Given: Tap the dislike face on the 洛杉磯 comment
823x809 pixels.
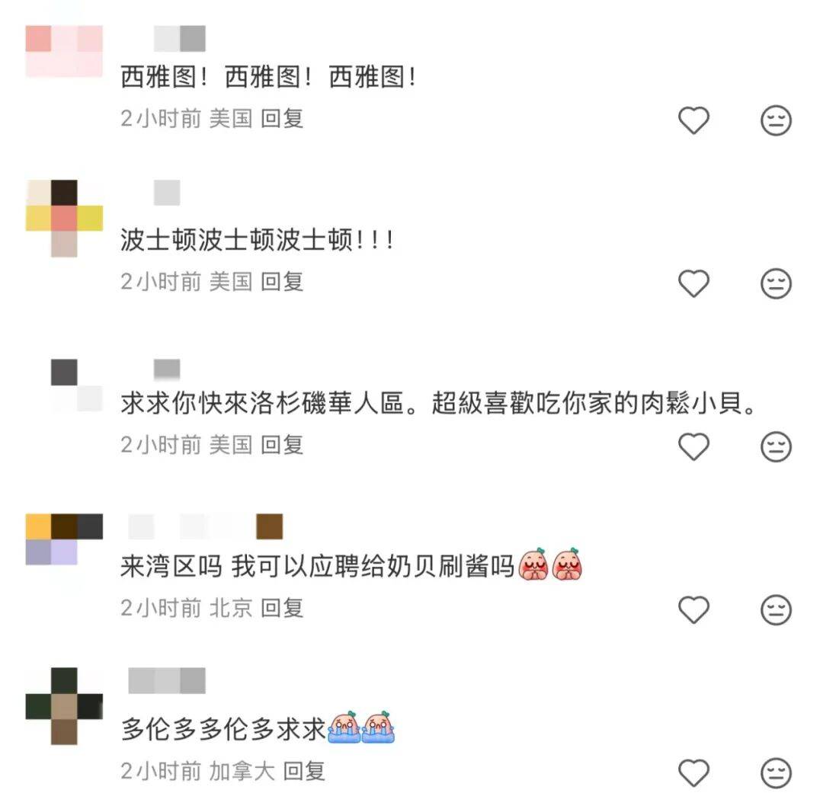Looking at the screenshot, I should click(776, 446).
